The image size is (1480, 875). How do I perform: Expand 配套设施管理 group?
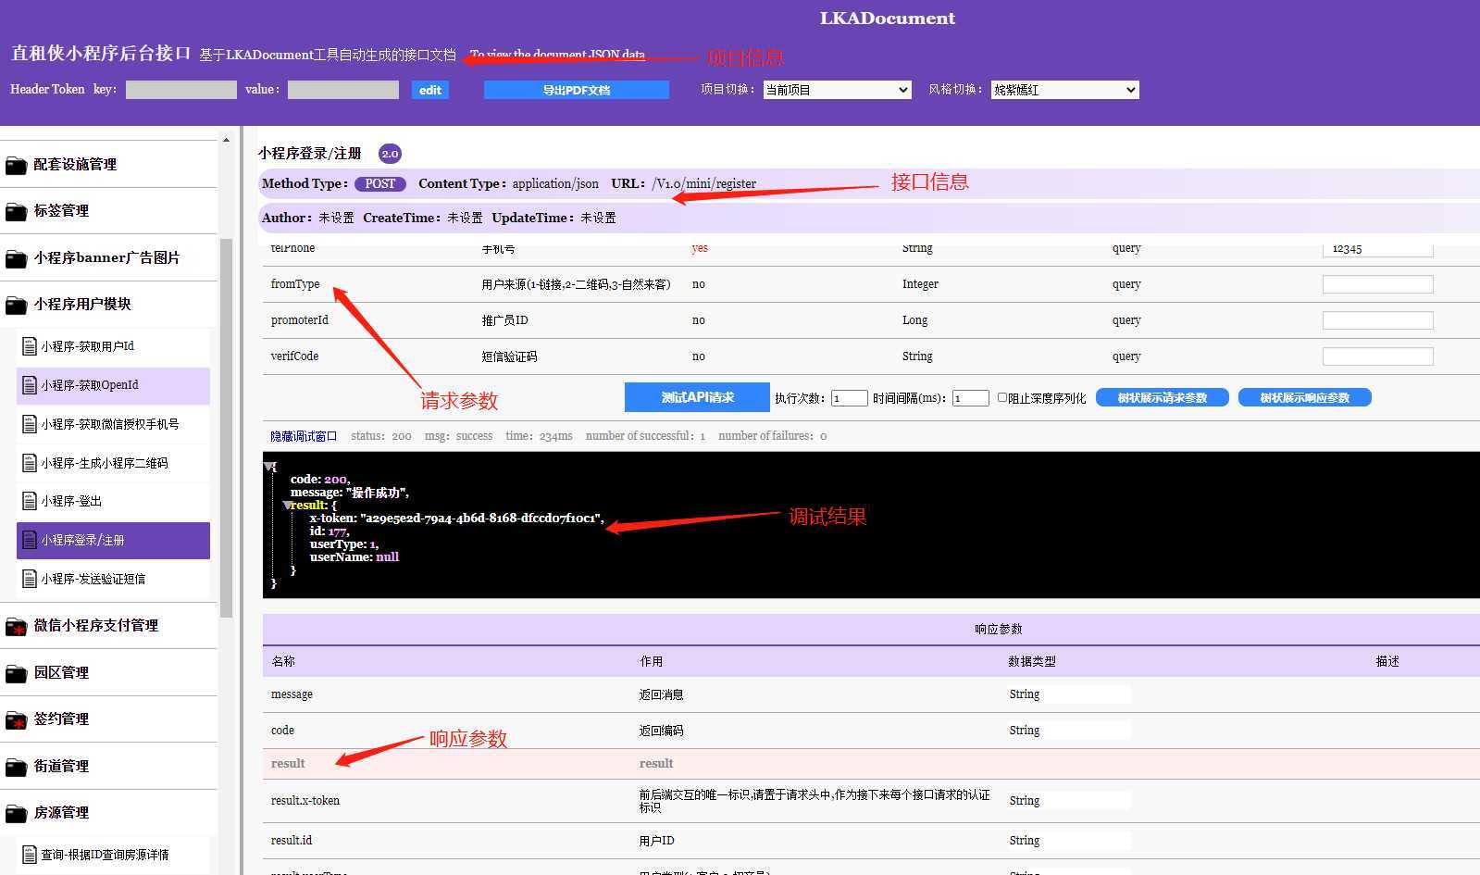click(x=108, y=165)
